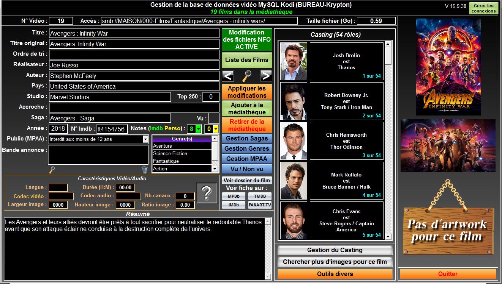Click the Auteur field with Stephen McFeely
Screen dimensions: 502x284
tap(134, 76)
